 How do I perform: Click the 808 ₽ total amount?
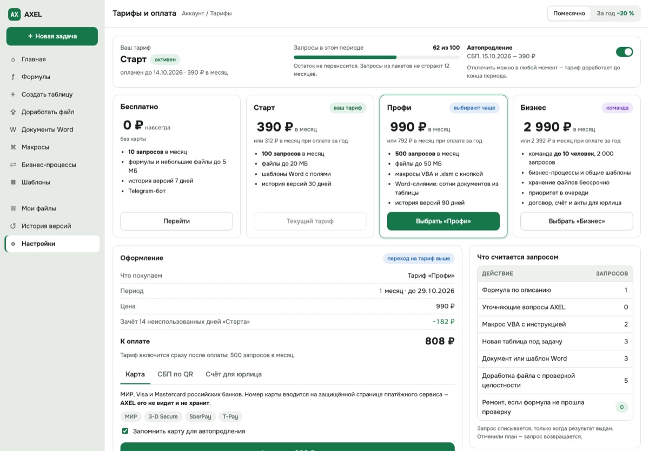click(440, 341)
